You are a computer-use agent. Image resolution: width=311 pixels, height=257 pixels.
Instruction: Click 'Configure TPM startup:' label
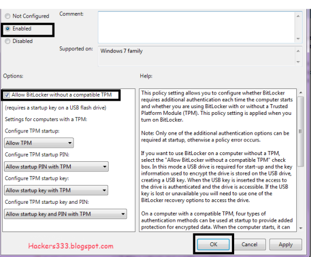coord(32,131)
